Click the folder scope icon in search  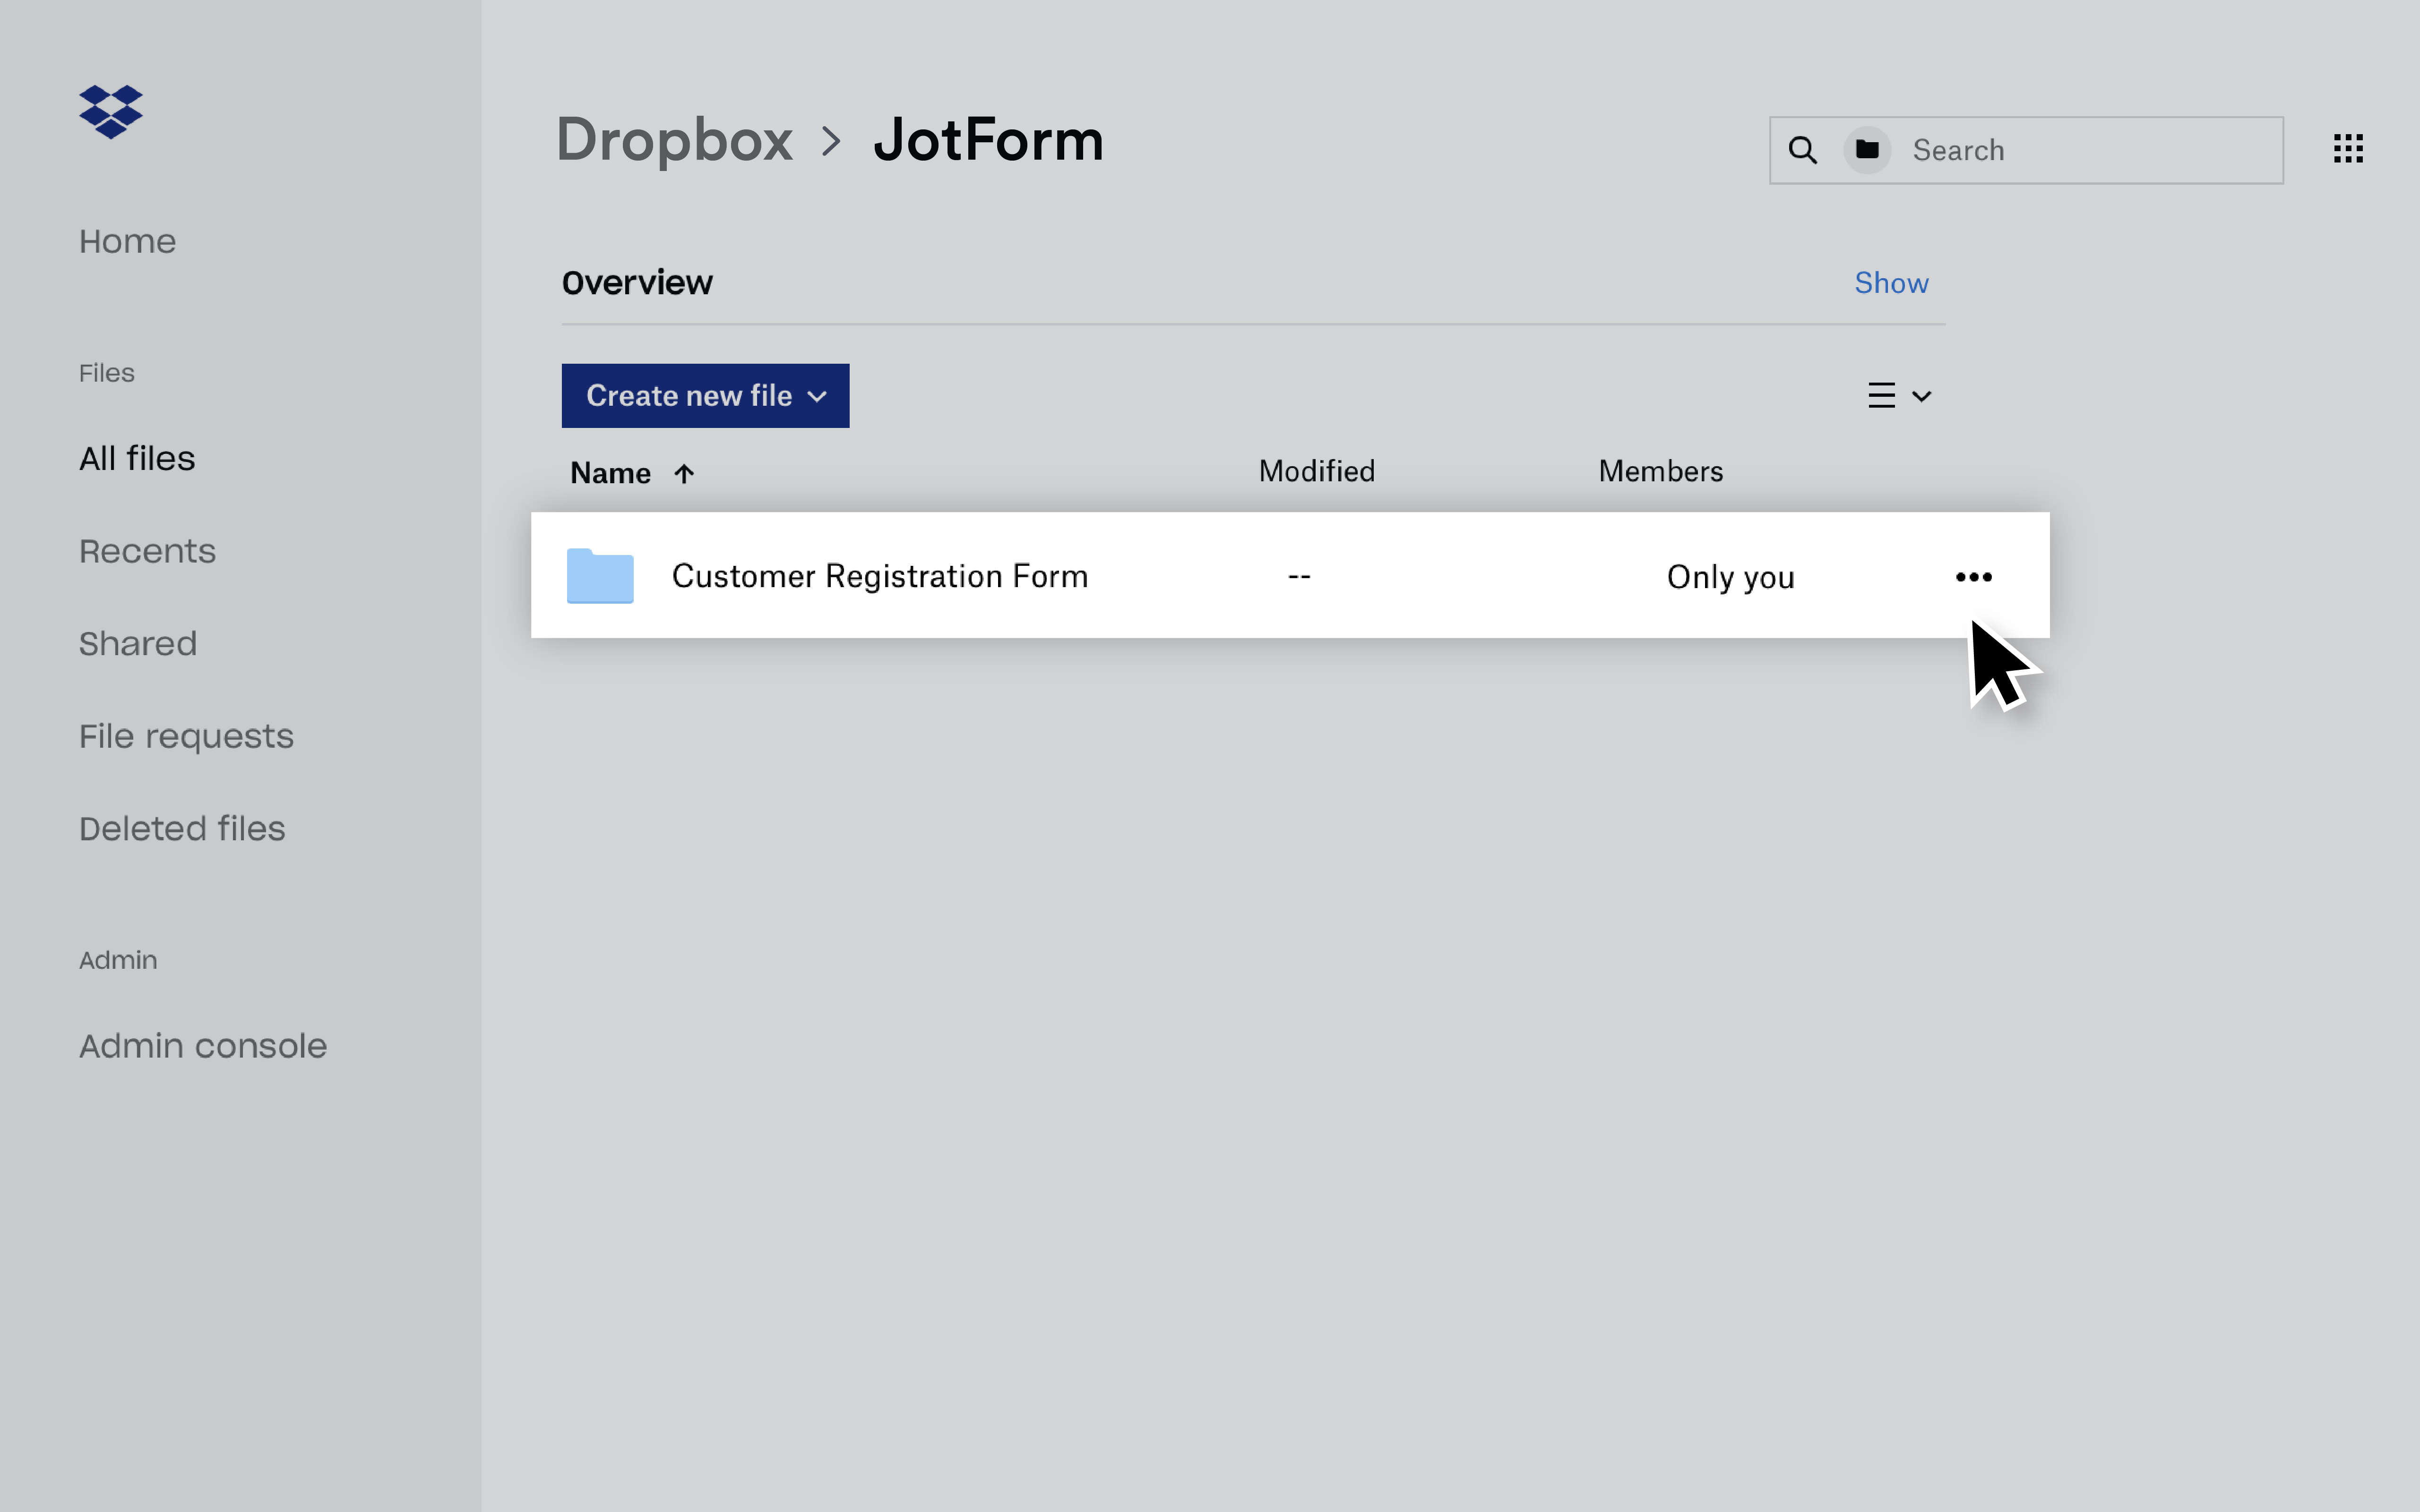(1867, 150)
